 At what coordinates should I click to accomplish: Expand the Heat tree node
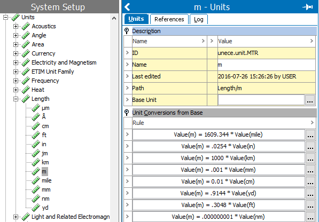15,90
